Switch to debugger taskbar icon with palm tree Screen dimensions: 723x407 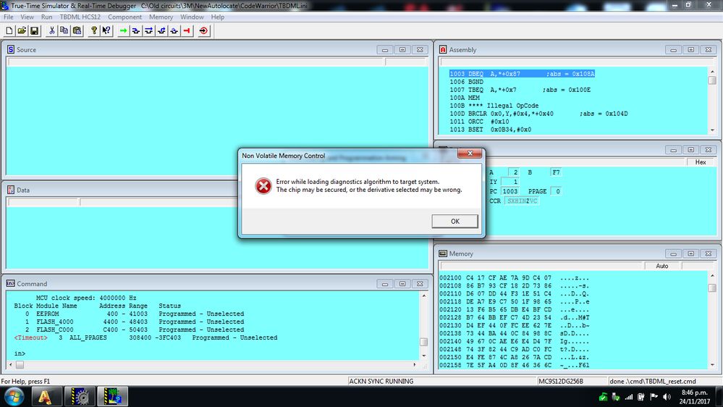tap(112, 397)
